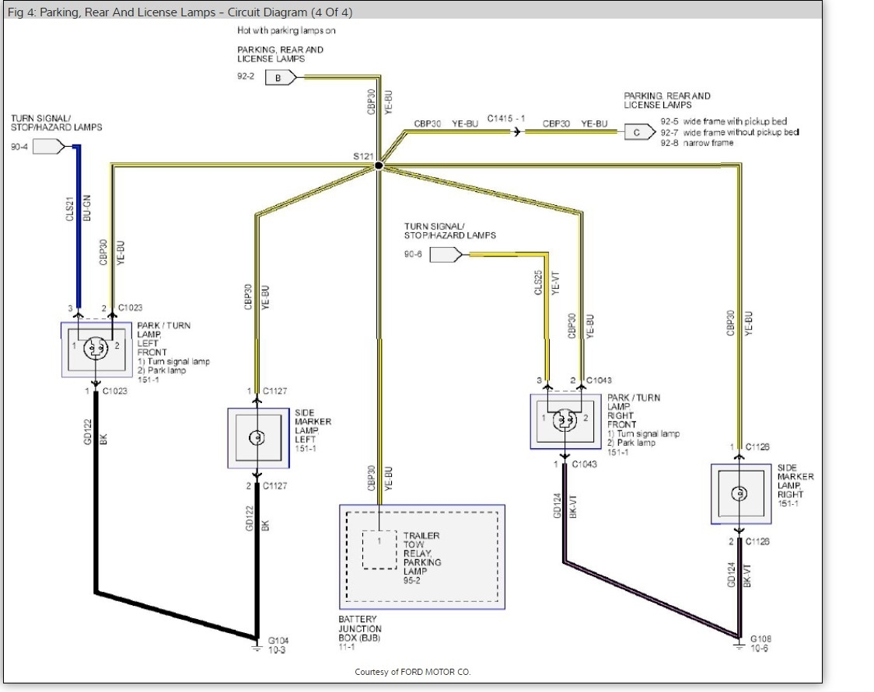Click the C1023 connector pin 3 terminal

[79, 315]
